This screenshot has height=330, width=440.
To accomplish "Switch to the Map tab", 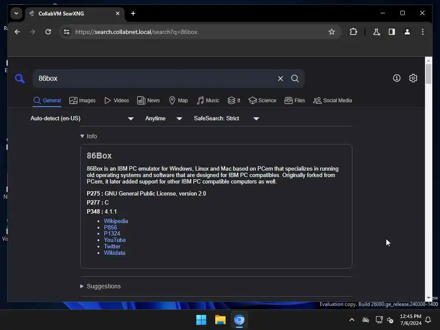I will coord(178,101).
